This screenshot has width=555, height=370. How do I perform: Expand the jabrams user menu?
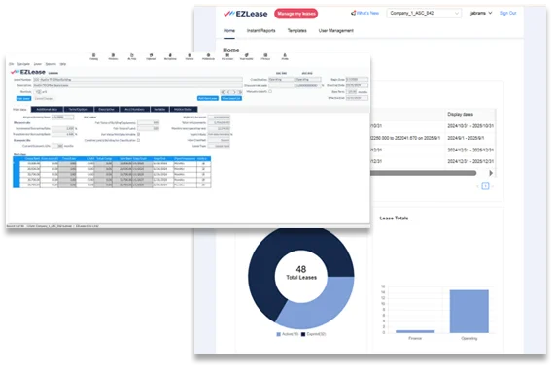[x=481, y=13]
